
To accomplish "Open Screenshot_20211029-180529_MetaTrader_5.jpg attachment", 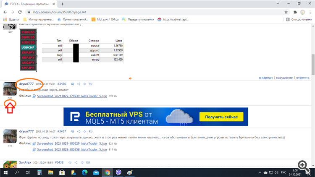I will (72, 143).
